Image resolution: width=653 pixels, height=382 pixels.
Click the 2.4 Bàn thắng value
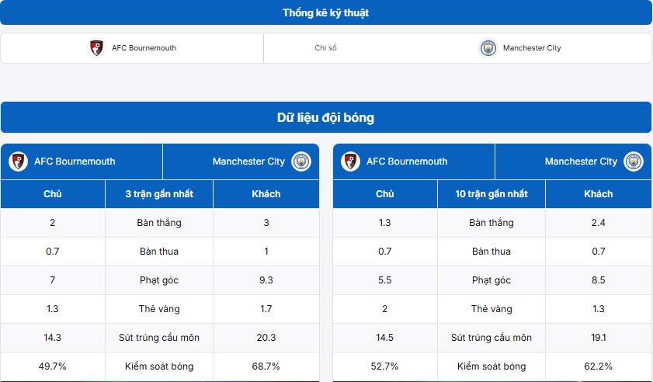599,223
